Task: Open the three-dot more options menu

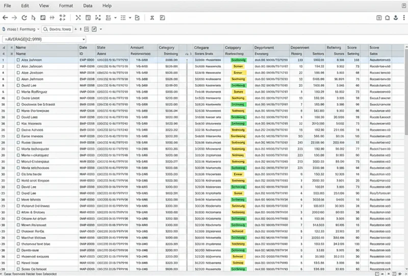Action: [x=404, y=18]
